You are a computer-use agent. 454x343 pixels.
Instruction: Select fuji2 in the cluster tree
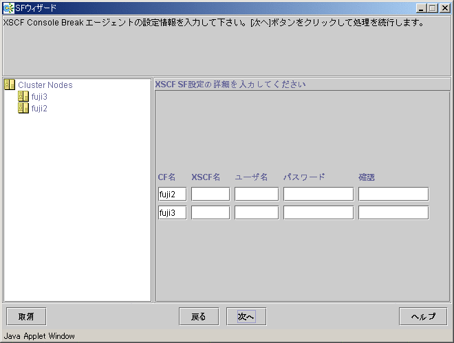point(39,109)
